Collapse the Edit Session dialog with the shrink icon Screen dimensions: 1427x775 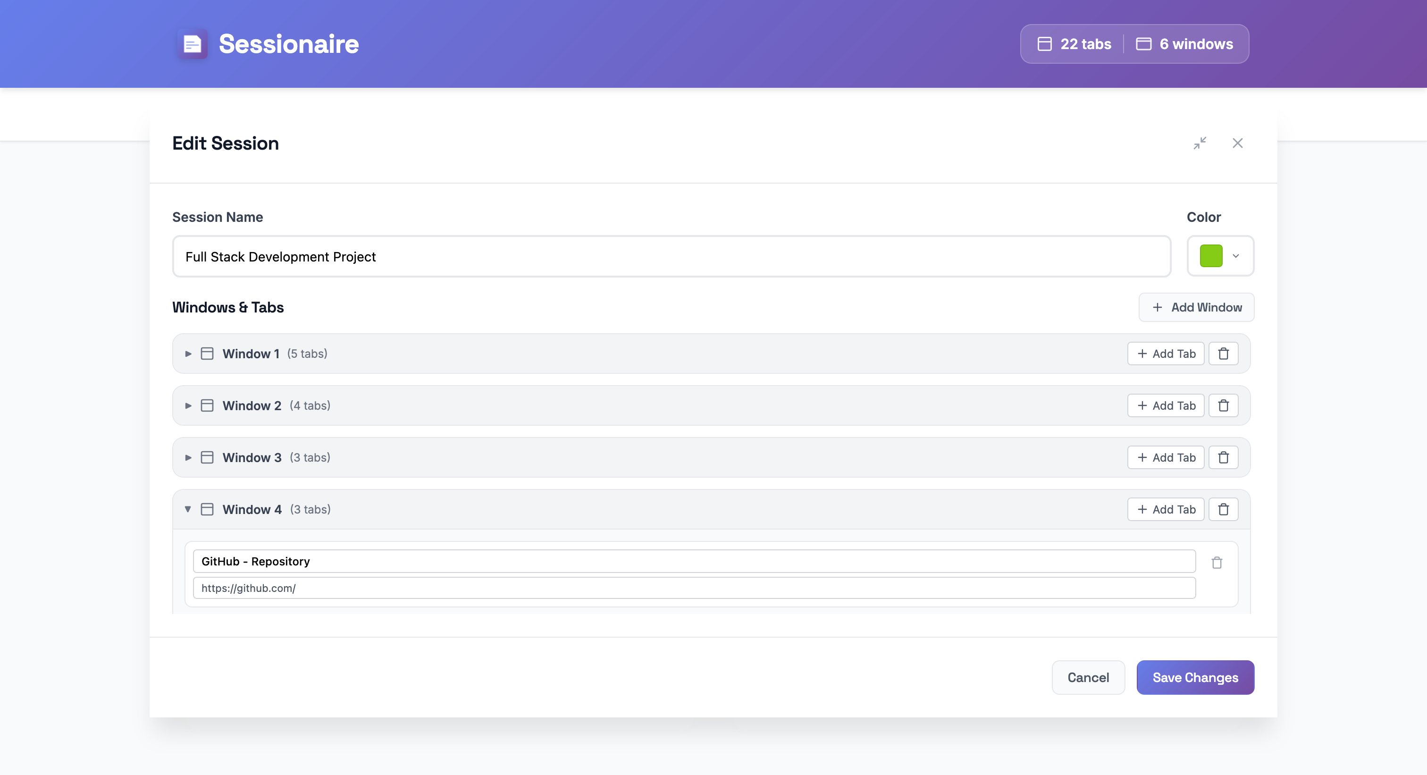(1200, 143)
